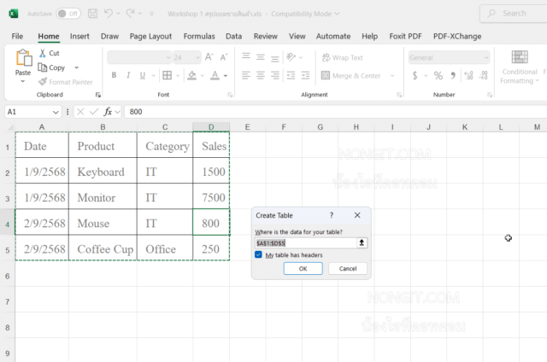Click the Increase Indent icon

305,75
